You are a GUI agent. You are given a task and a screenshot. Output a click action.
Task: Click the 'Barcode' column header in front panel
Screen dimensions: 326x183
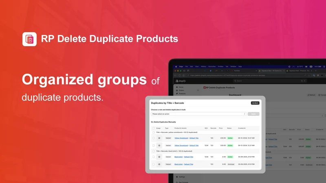[x=213, y=128]
